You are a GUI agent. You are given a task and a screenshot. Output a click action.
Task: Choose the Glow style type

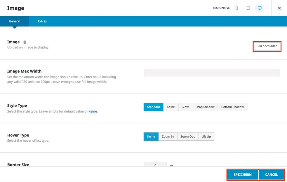coord(185,107)
